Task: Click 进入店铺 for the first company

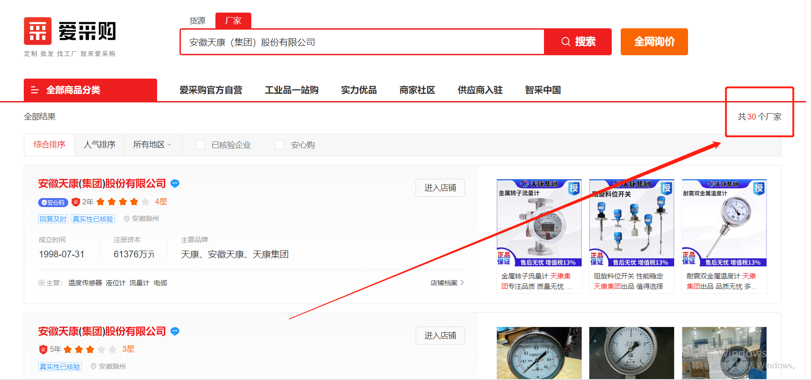Action: click(x=440, y=188)
